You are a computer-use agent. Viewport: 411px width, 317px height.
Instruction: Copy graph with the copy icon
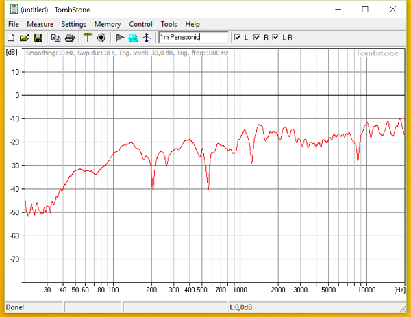pyautogui.click(x=56, y=38)
